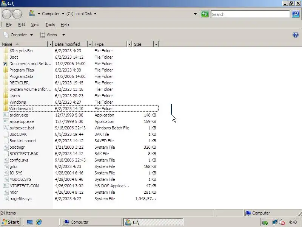
Task: Select the Windows folder name
Action: click(x=17, y=102)
